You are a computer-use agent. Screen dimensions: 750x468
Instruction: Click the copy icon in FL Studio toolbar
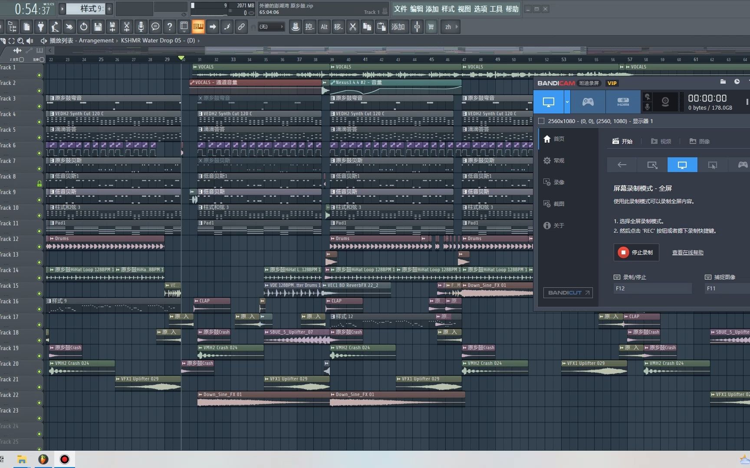click(x=367, y=27)
